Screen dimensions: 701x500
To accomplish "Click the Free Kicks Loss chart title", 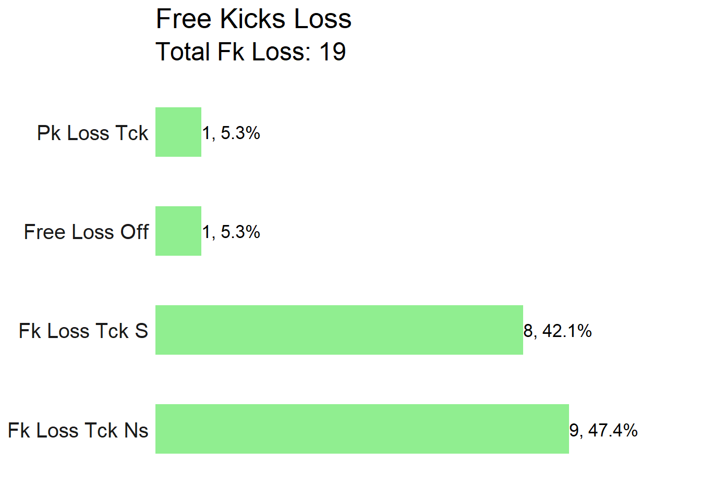I will point(253,19).
